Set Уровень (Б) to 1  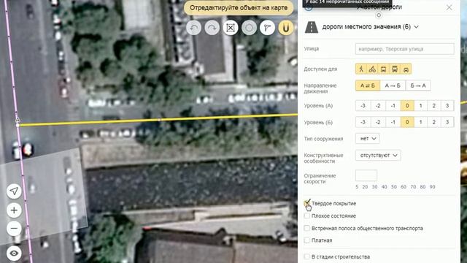tap(420, 122)
